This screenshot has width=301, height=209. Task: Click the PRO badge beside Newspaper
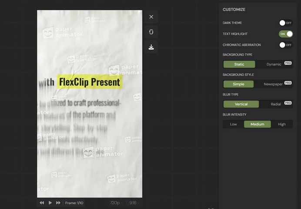[288, 83]
